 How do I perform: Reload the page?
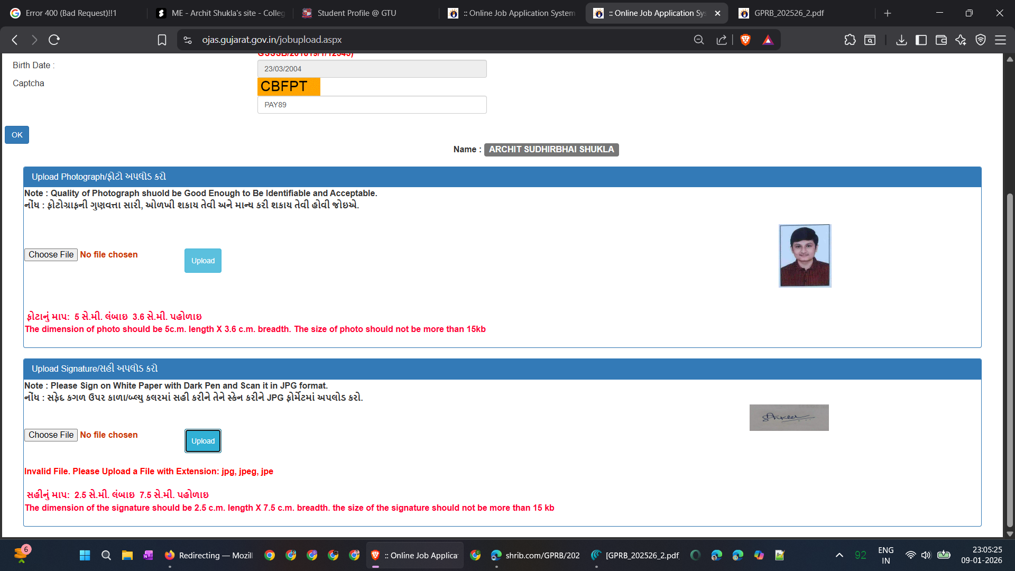click(x=54, y=40)
